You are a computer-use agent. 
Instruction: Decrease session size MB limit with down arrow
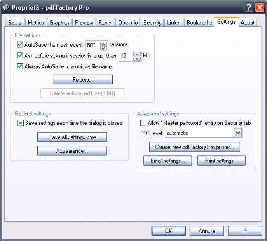pos(137,59)
